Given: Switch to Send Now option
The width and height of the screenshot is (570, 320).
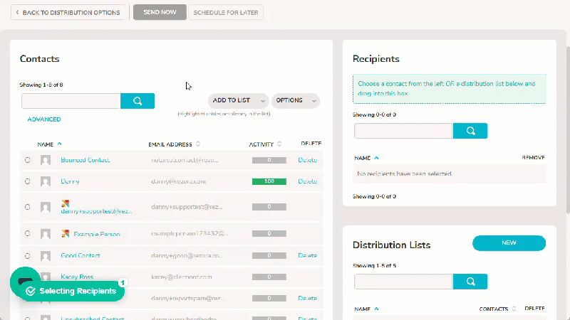Looking at the screenshot, I should tap(160, 12).
